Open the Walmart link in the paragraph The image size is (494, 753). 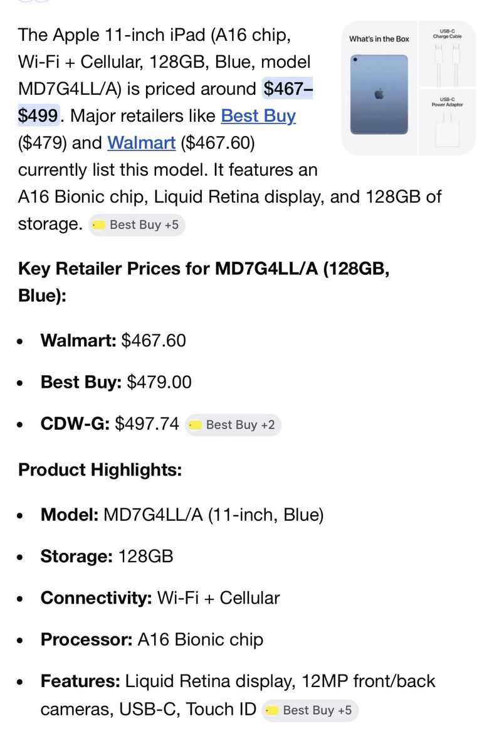pos(141,143)
